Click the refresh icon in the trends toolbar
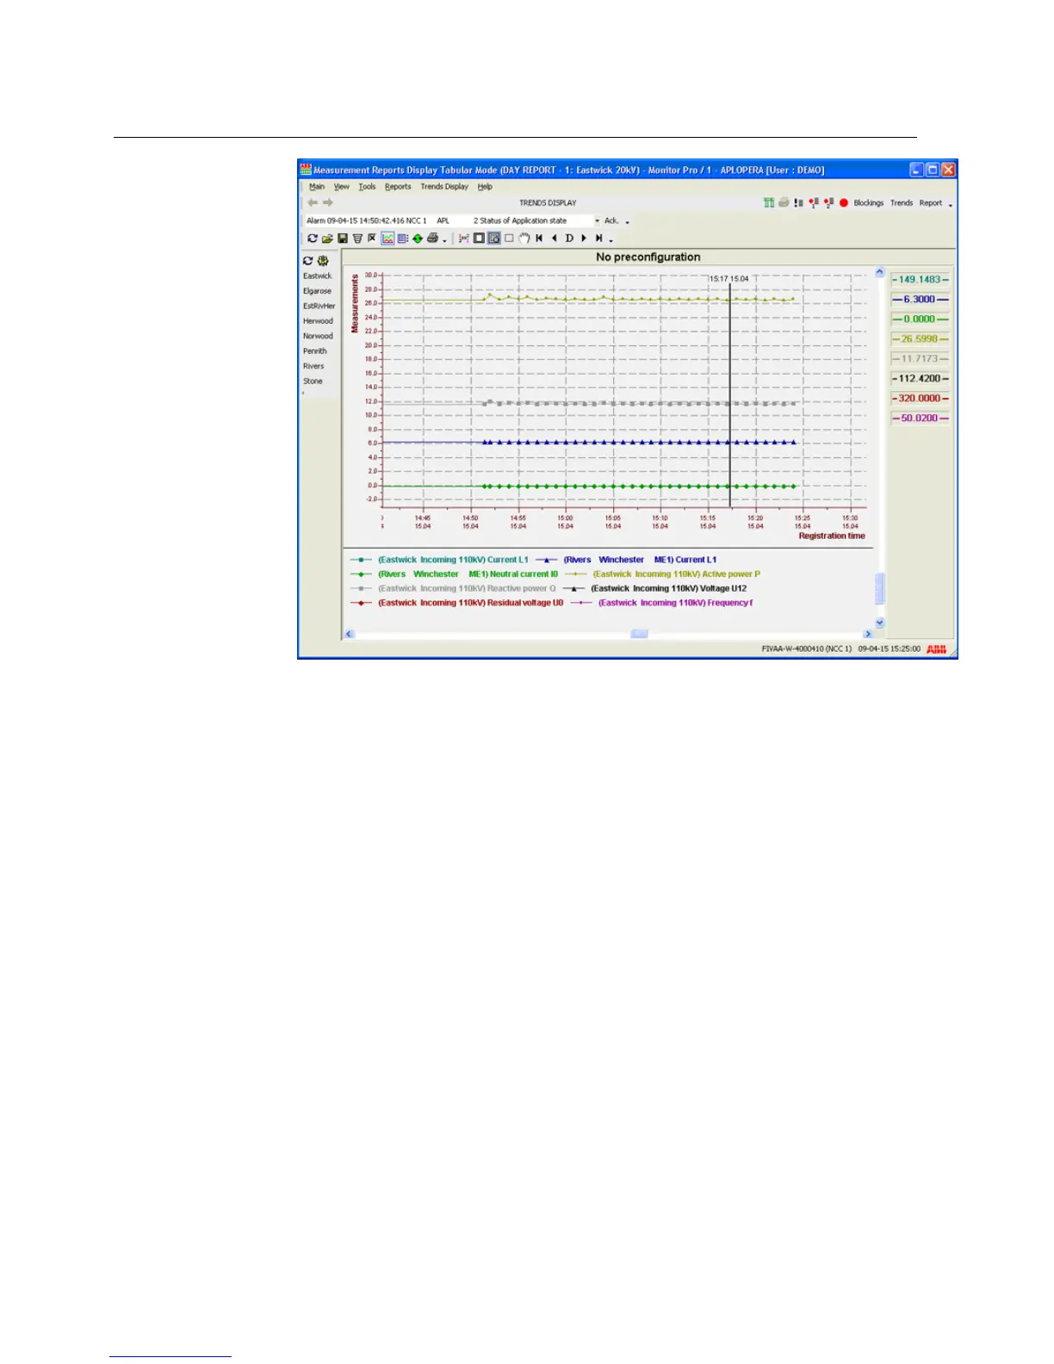The height and width of the screenshot is (1364, 1054). pos(313,238)
